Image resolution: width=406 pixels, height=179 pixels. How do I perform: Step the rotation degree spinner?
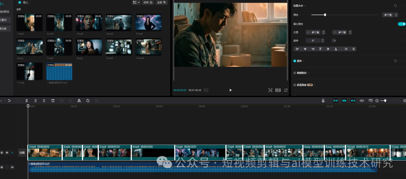coord(323,41)
